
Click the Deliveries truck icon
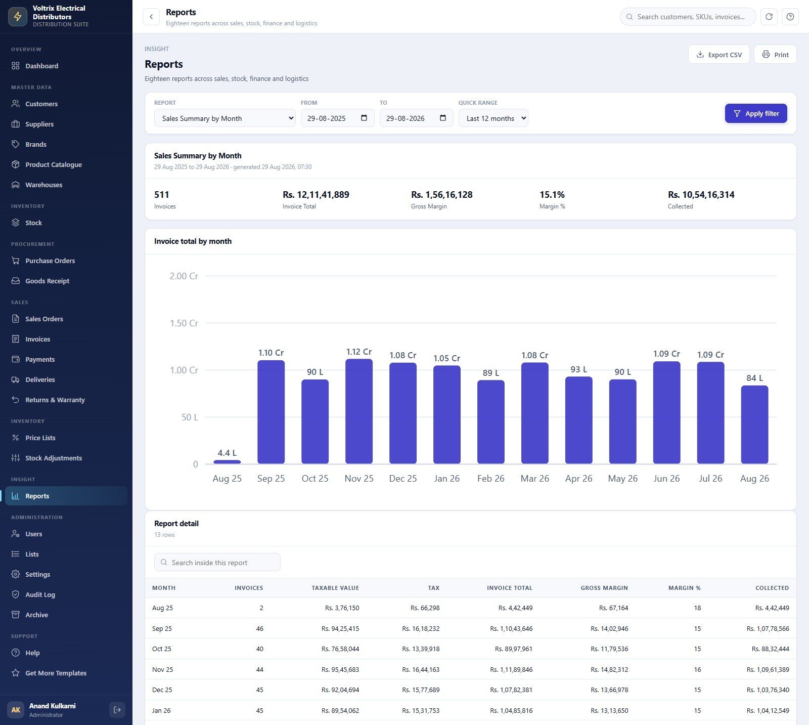pos(16,379)
